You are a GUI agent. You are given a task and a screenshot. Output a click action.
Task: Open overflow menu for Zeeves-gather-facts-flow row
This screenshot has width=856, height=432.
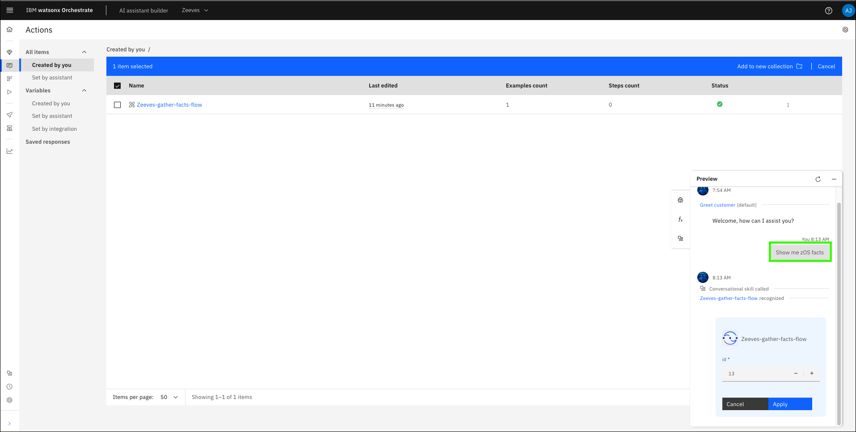(788, 105)
